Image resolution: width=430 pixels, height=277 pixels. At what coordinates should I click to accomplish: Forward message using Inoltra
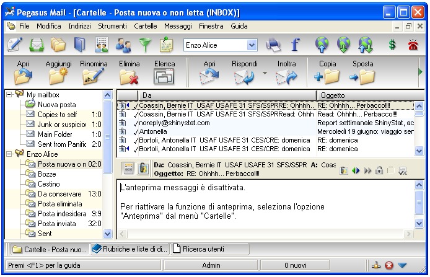pos(287,73)
